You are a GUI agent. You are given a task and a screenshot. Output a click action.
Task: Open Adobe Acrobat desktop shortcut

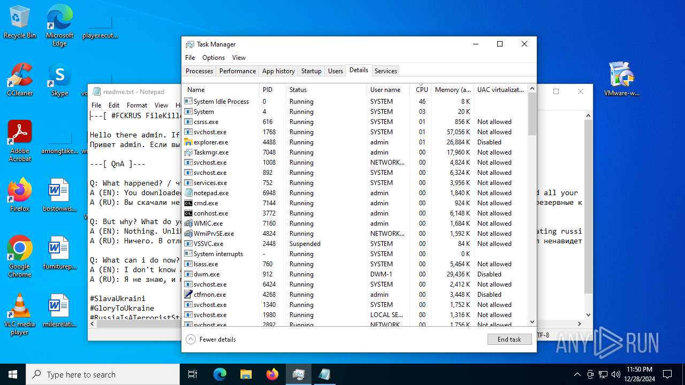[20, 141]
